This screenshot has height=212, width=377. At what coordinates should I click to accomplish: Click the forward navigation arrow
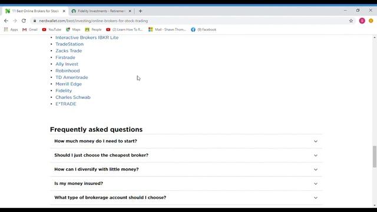click(15, 21)
